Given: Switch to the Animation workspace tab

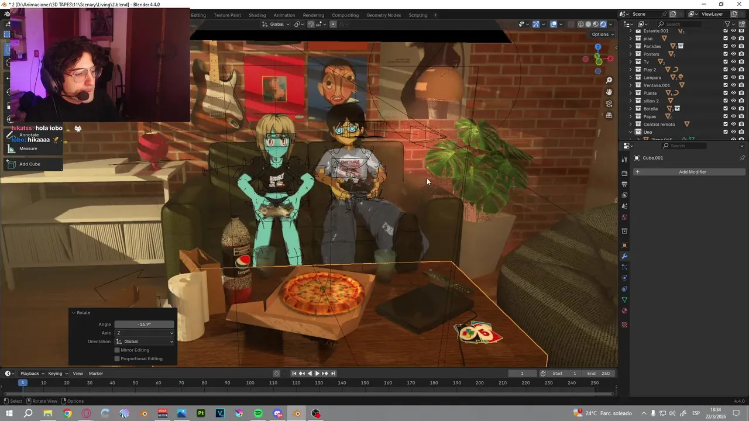Looking at the screenshot, I should tap(284, 15).
